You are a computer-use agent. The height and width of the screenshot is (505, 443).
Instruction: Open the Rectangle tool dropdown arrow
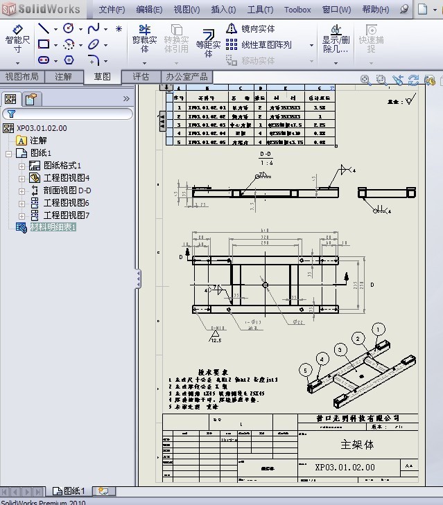[55, 45]
